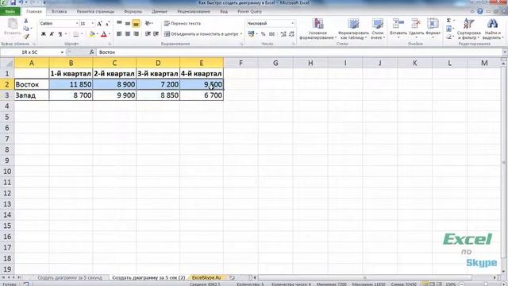
Task: Open the font size 11 dropdown
Action: 92,23
